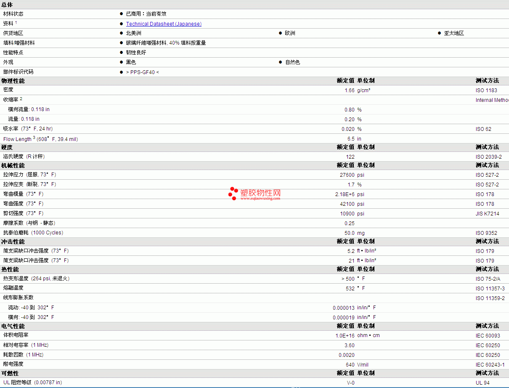Select the feature text 韧性良好
Viewport: 509px width, 388px height.
[136, 53]
